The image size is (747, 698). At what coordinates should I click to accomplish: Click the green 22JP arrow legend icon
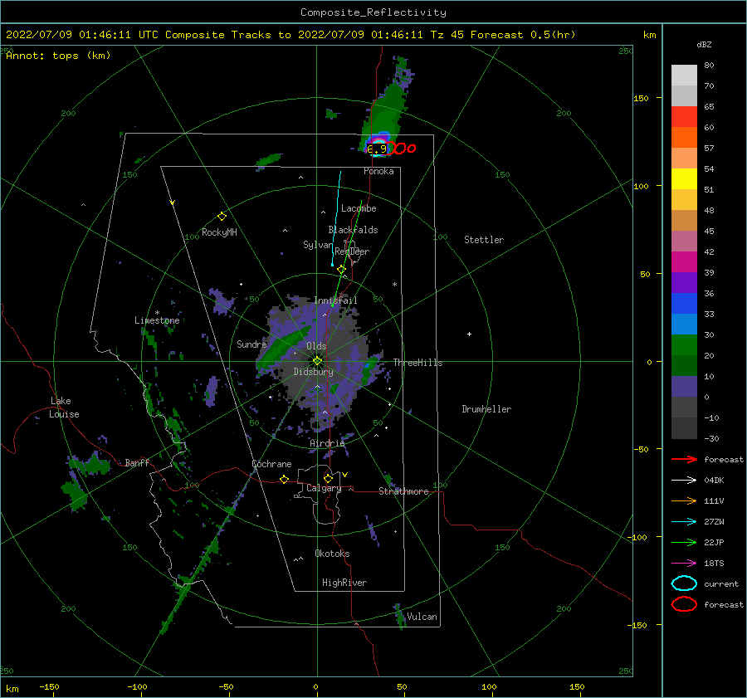(x=684, y=542)
